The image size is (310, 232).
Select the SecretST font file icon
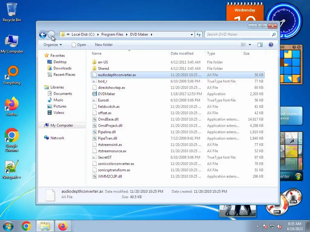(x=94, y=157)
